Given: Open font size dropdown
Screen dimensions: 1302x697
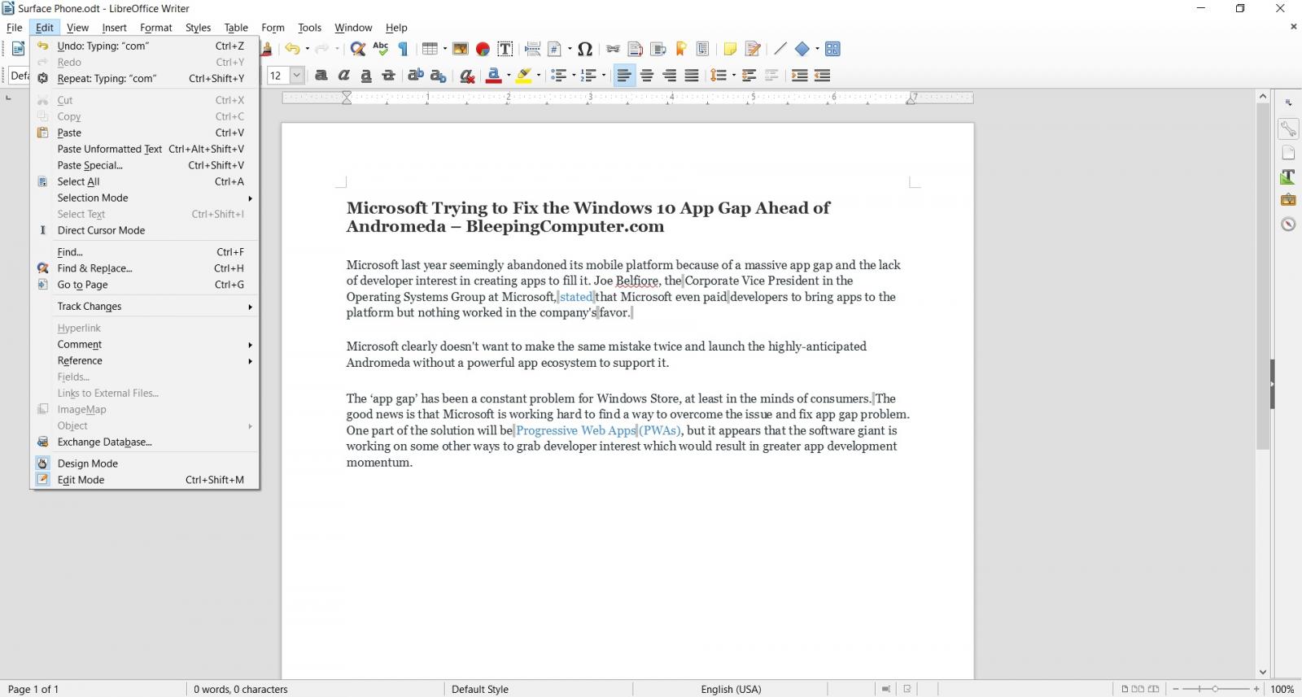Looking at the screenshot, I should click(x=297, y=76).
